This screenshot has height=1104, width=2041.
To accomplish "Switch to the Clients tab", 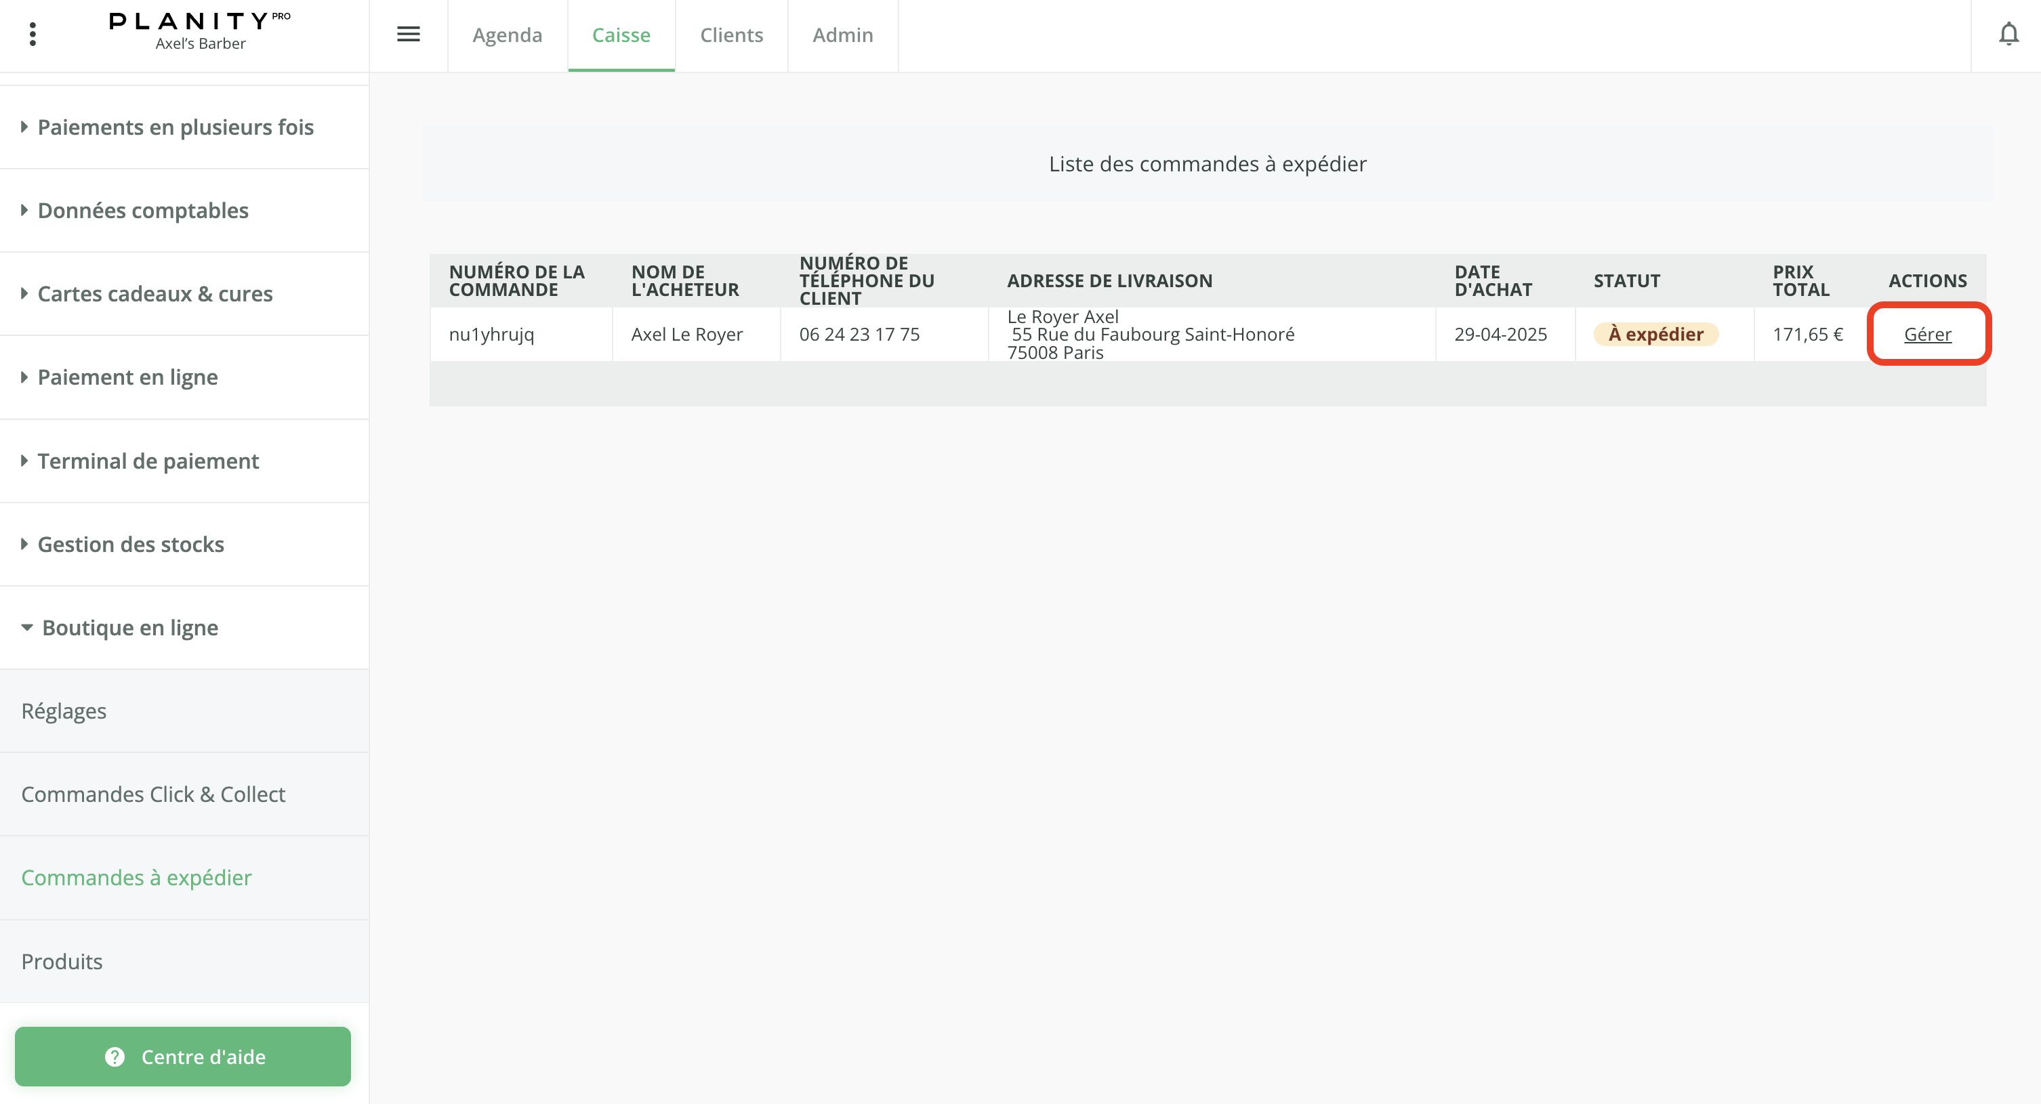I will [730, 35].
